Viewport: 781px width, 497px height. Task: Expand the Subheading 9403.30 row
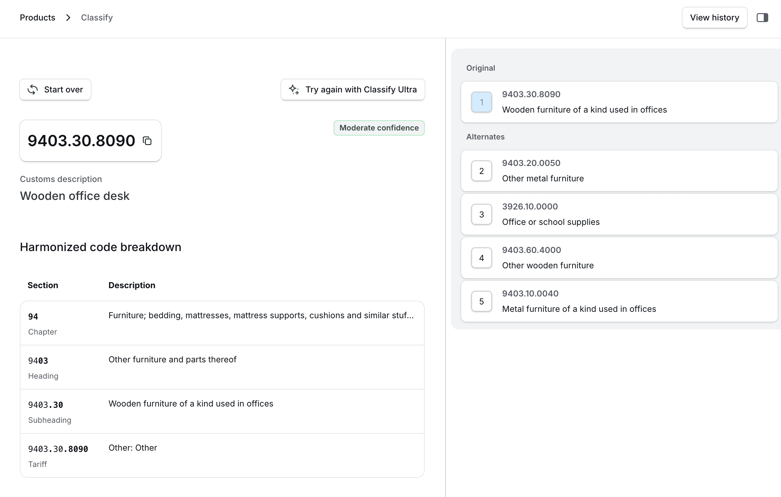pos(222,411)
